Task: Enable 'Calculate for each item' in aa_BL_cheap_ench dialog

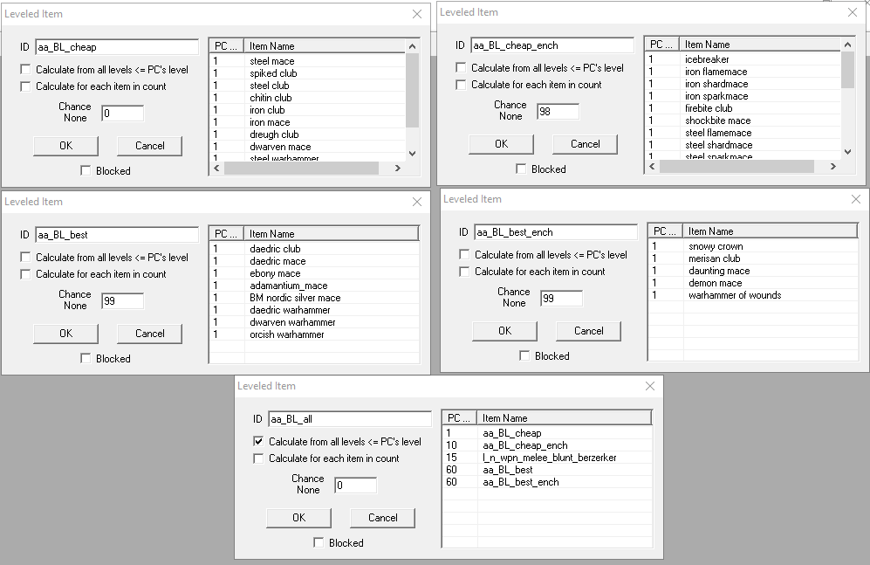Action: [x=461, y=85]
